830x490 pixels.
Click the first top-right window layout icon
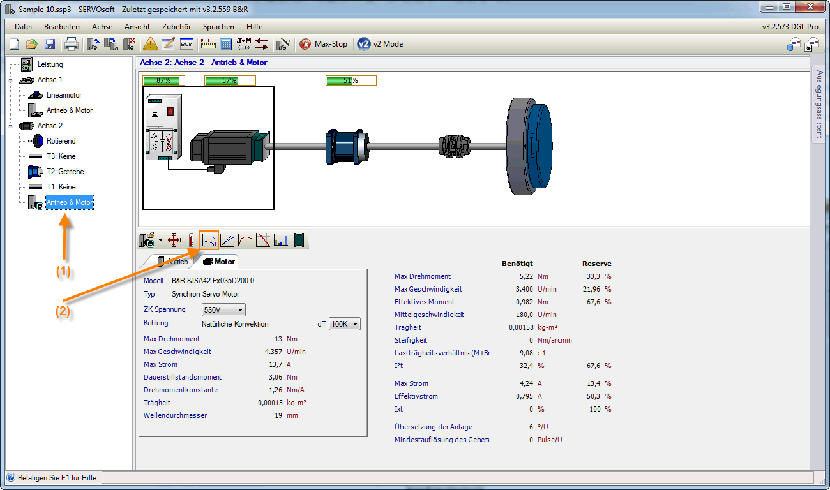coord(794,44)
